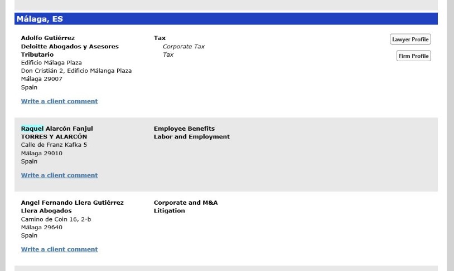The width and height of the screenshot is (454, 271).
Task: Click the italic Corporate Tax sub-specialty
Action: pos(183,47)
